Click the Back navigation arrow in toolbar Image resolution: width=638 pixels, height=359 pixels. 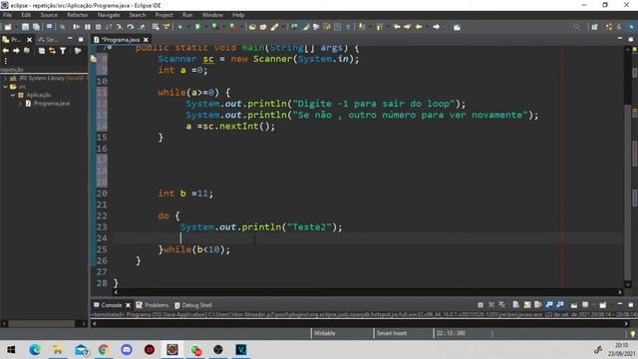[x=419, y=27]
